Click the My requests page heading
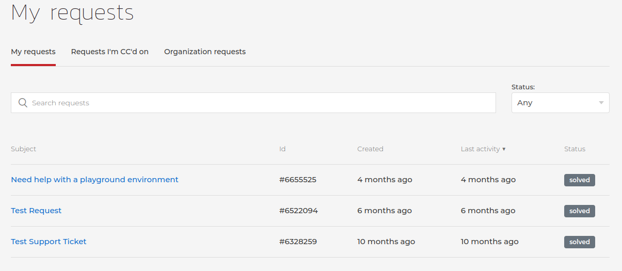The width and height of the screenshot is (622, 271). click(x=72, y=12)
